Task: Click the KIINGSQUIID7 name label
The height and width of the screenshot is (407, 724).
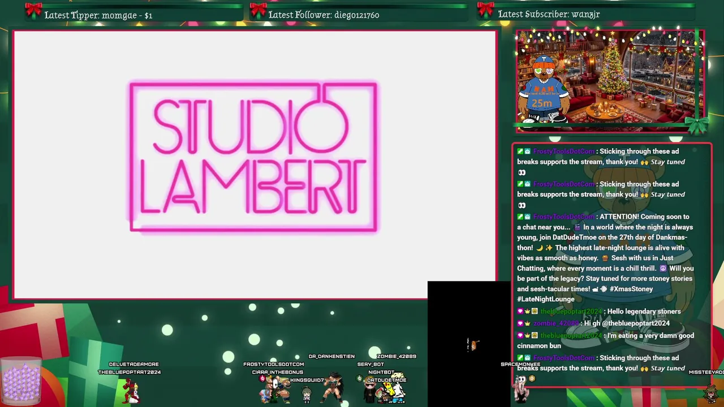Action: click(307, 380)
